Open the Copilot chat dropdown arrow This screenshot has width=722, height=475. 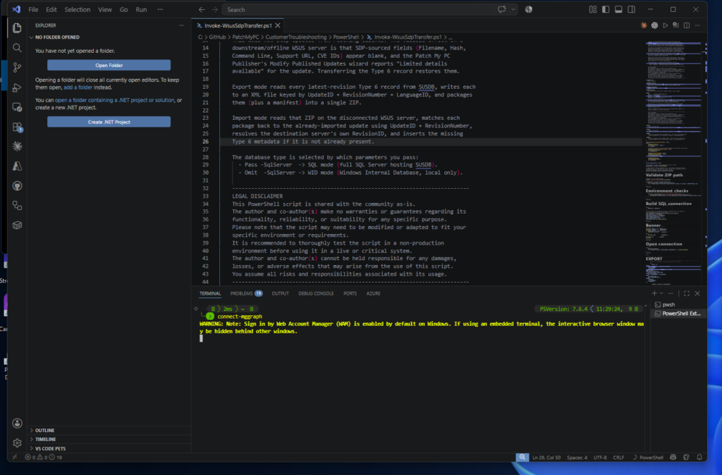(x=513, y=9)
